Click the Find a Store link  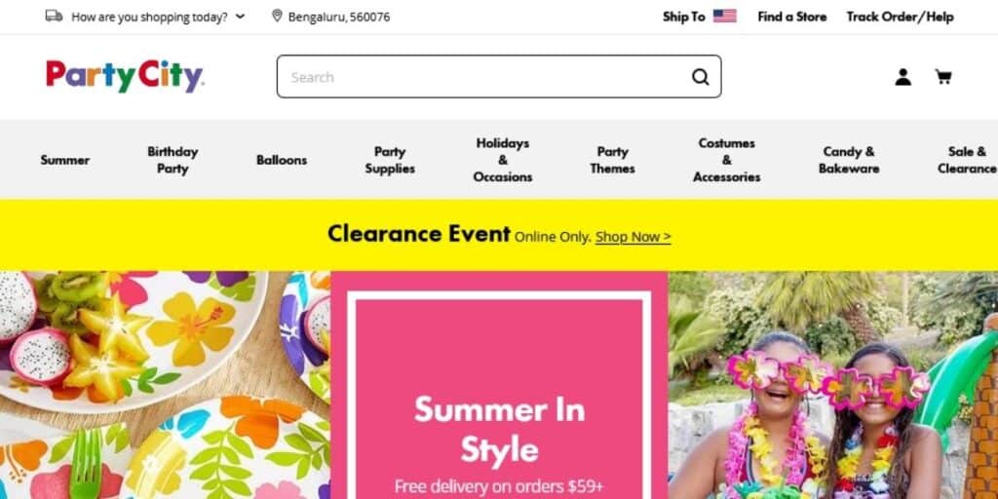tap(791, 17)
